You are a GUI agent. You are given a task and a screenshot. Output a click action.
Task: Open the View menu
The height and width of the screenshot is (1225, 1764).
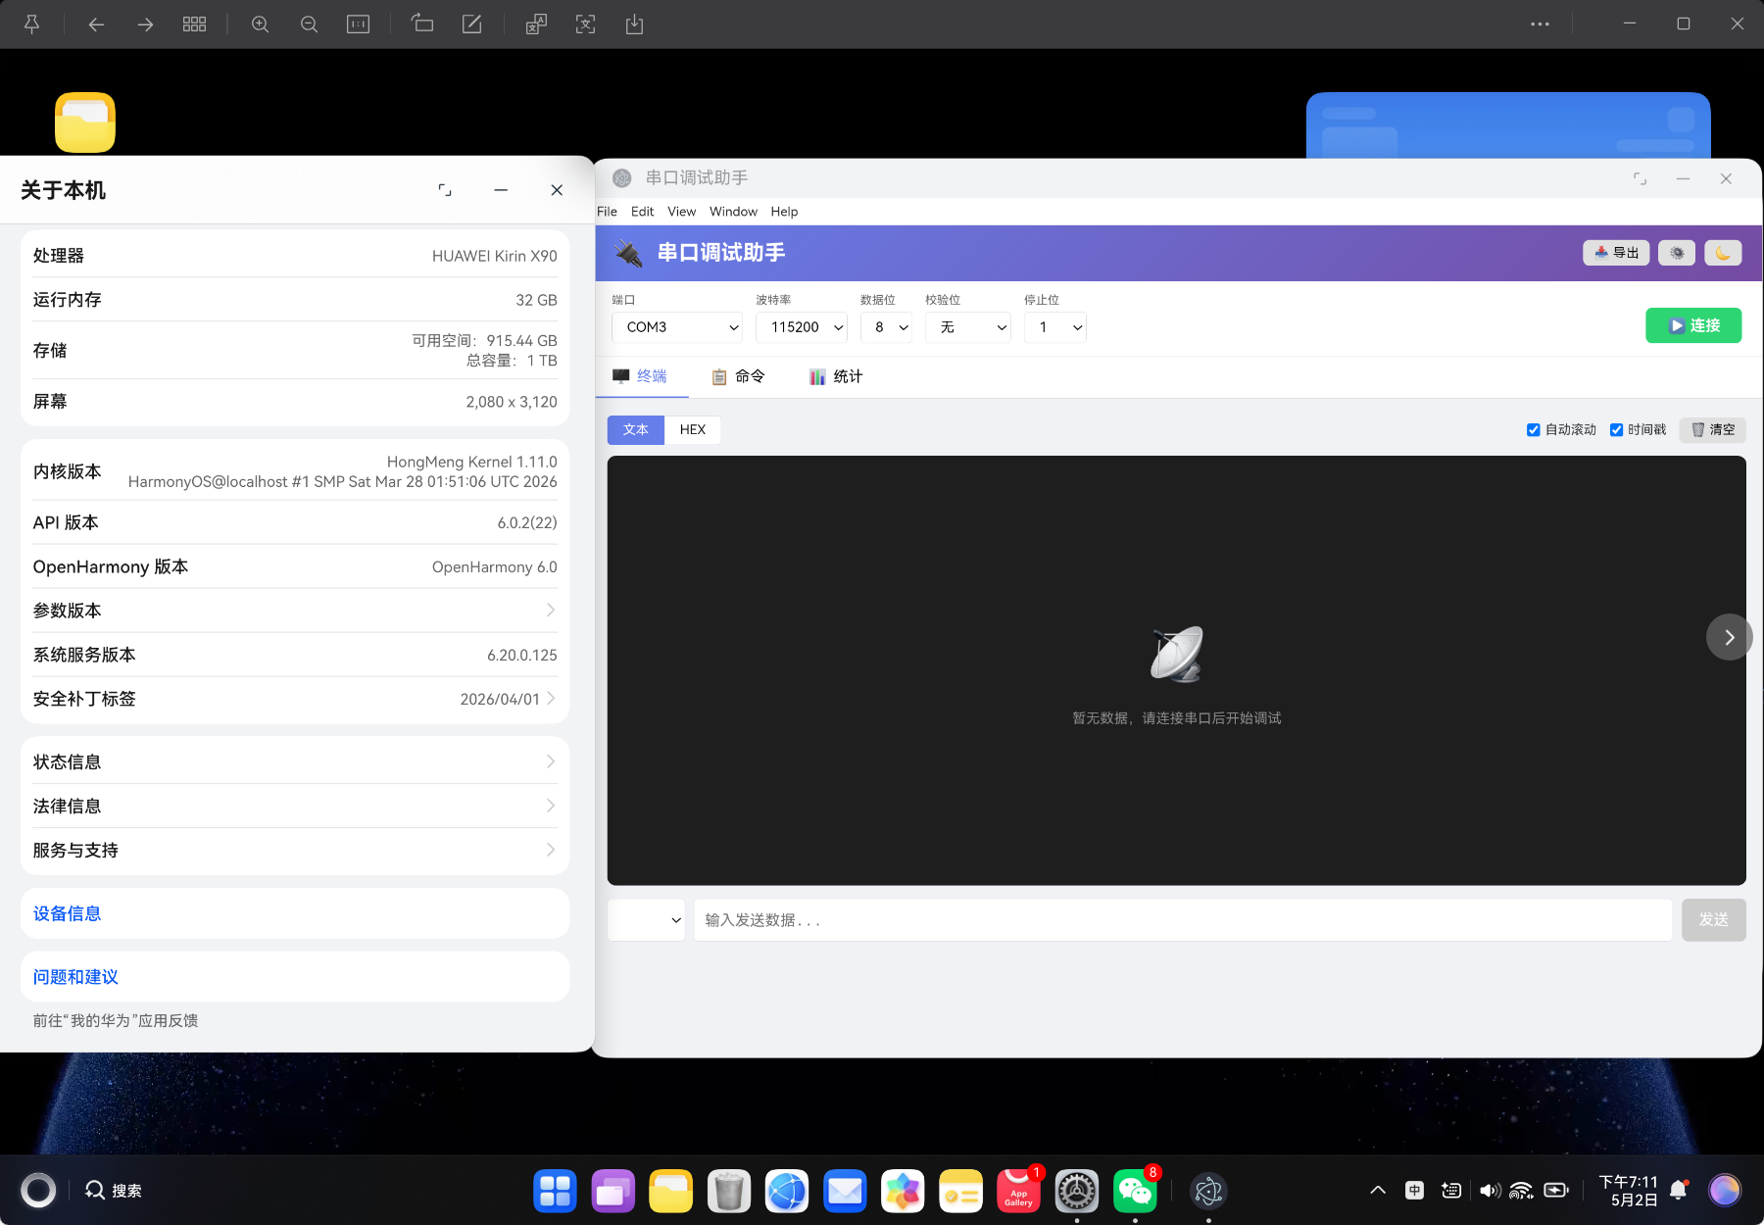click(682, 212)
